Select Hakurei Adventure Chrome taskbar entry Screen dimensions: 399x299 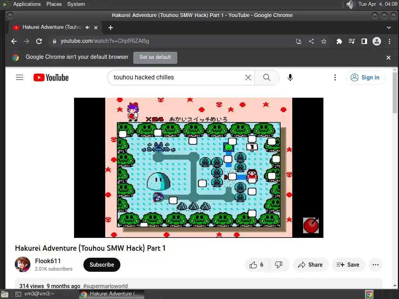click(x=111, y=294)
